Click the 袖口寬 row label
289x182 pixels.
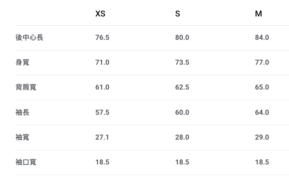pos(26,162)
